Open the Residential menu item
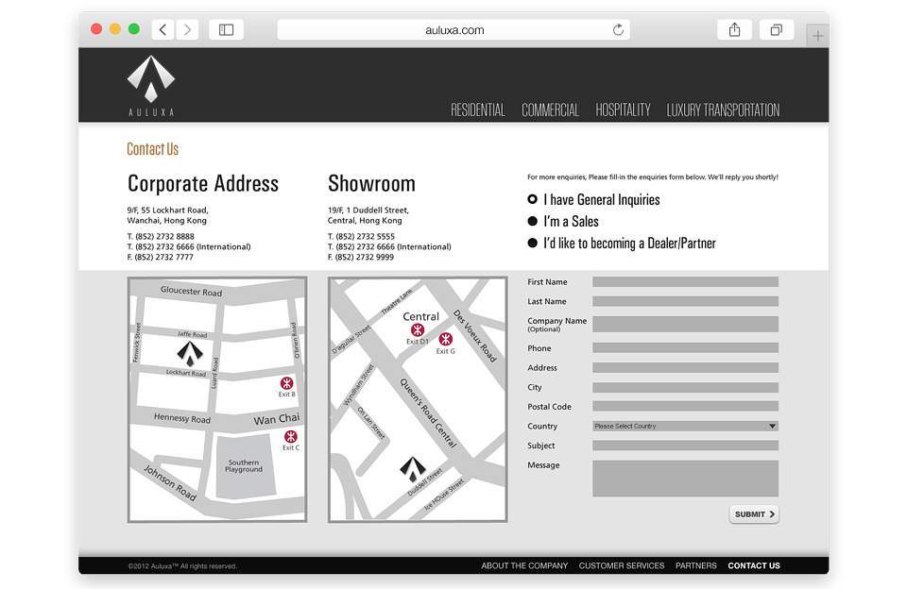907x589 pixels. pyautogui.click(x=478, y=109)
